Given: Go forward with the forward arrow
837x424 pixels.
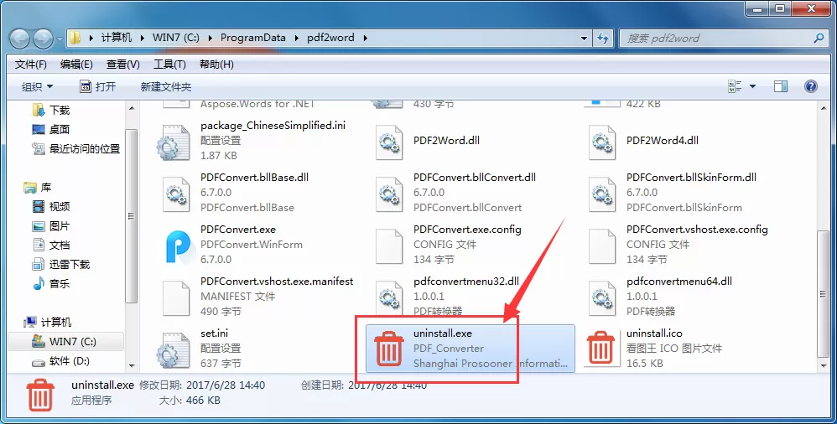Looking at the screenshot, I should tap(44, 39).
